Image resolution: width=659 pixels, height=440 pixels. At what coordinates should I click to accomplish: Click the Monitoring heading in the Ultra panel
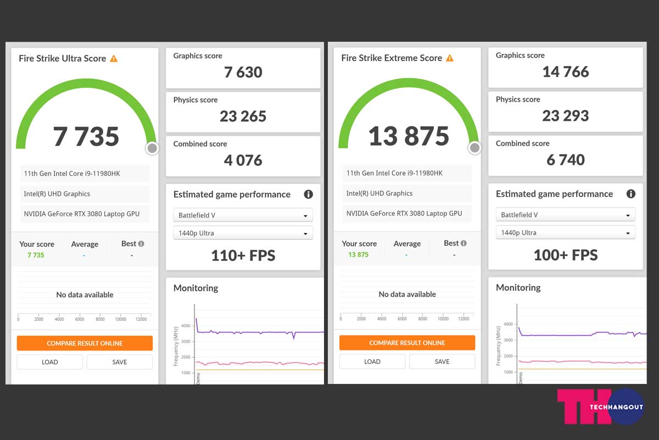point(196,288)
